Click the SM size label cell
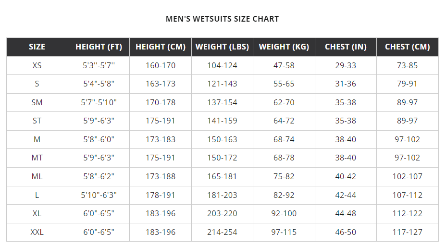Viewport: 446px width, 245px height. click(x=37, y=102)
